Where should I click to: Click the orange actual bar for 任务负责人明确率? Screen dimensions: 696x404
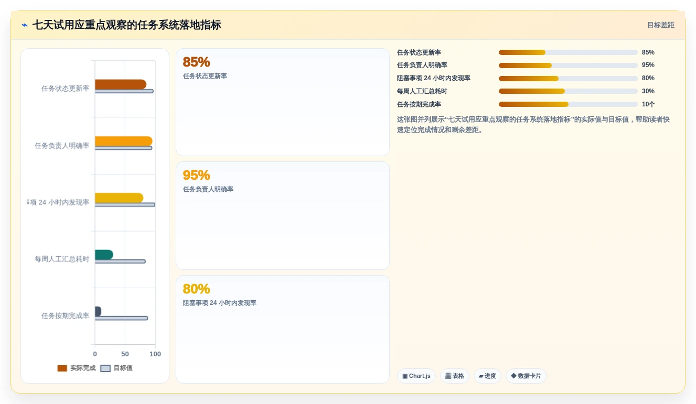tap(123, 141)
